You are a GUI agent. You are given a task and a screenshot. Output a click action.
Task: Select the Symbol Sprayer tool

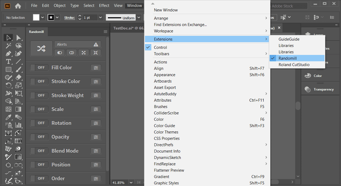[9, 125]
